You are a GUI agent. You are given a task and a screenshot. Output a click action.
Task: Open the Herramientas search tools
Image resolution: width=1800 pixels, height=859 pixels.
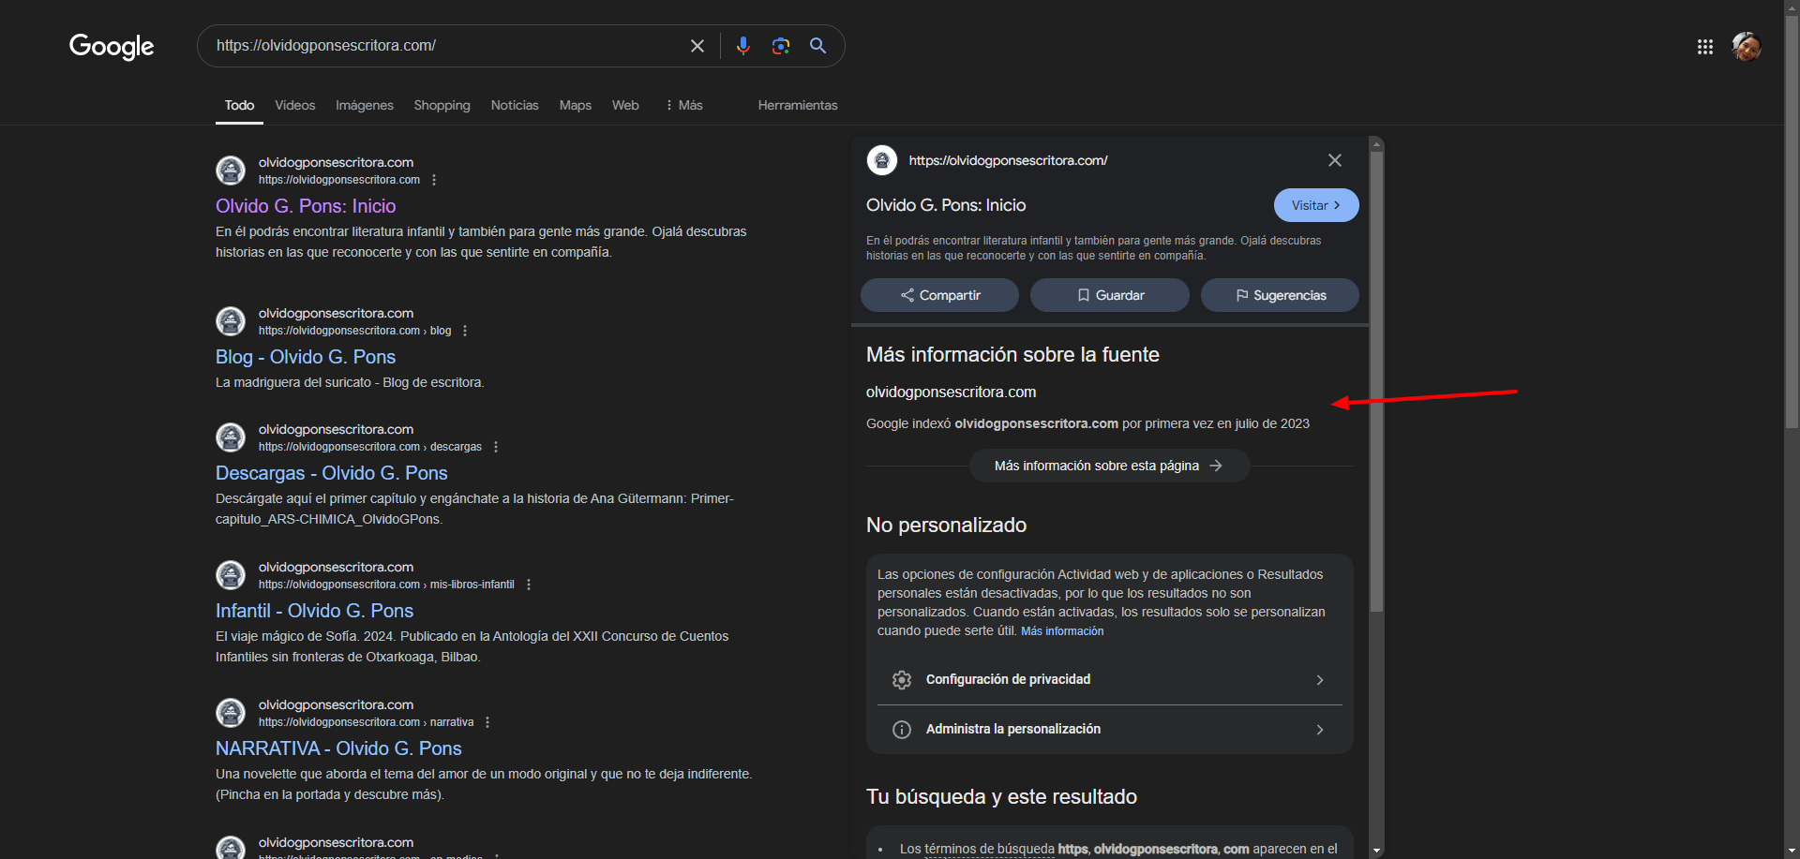[x=798, y=105]
